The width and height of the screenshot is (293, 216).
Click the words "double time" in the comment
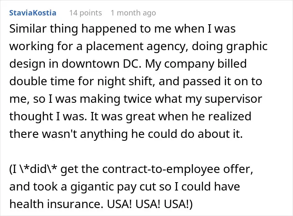(42, 81)
